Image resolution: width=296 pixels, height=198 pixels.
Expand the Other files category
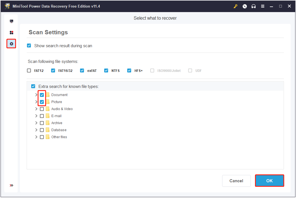coord(36,137)
